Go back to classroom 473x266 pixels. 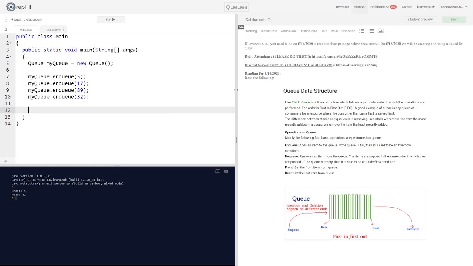point(27,20)
